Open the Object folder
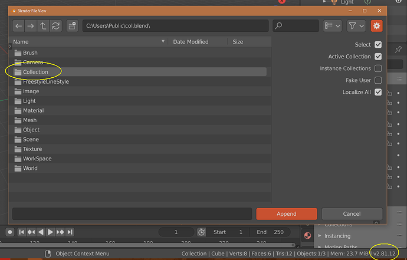The height and width of the screenshot is (260, 407). [x=140, y=130]
